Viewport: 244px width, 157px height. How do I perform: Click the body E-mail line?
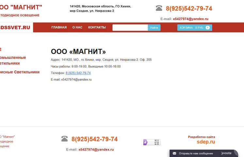tap(71, 79)
